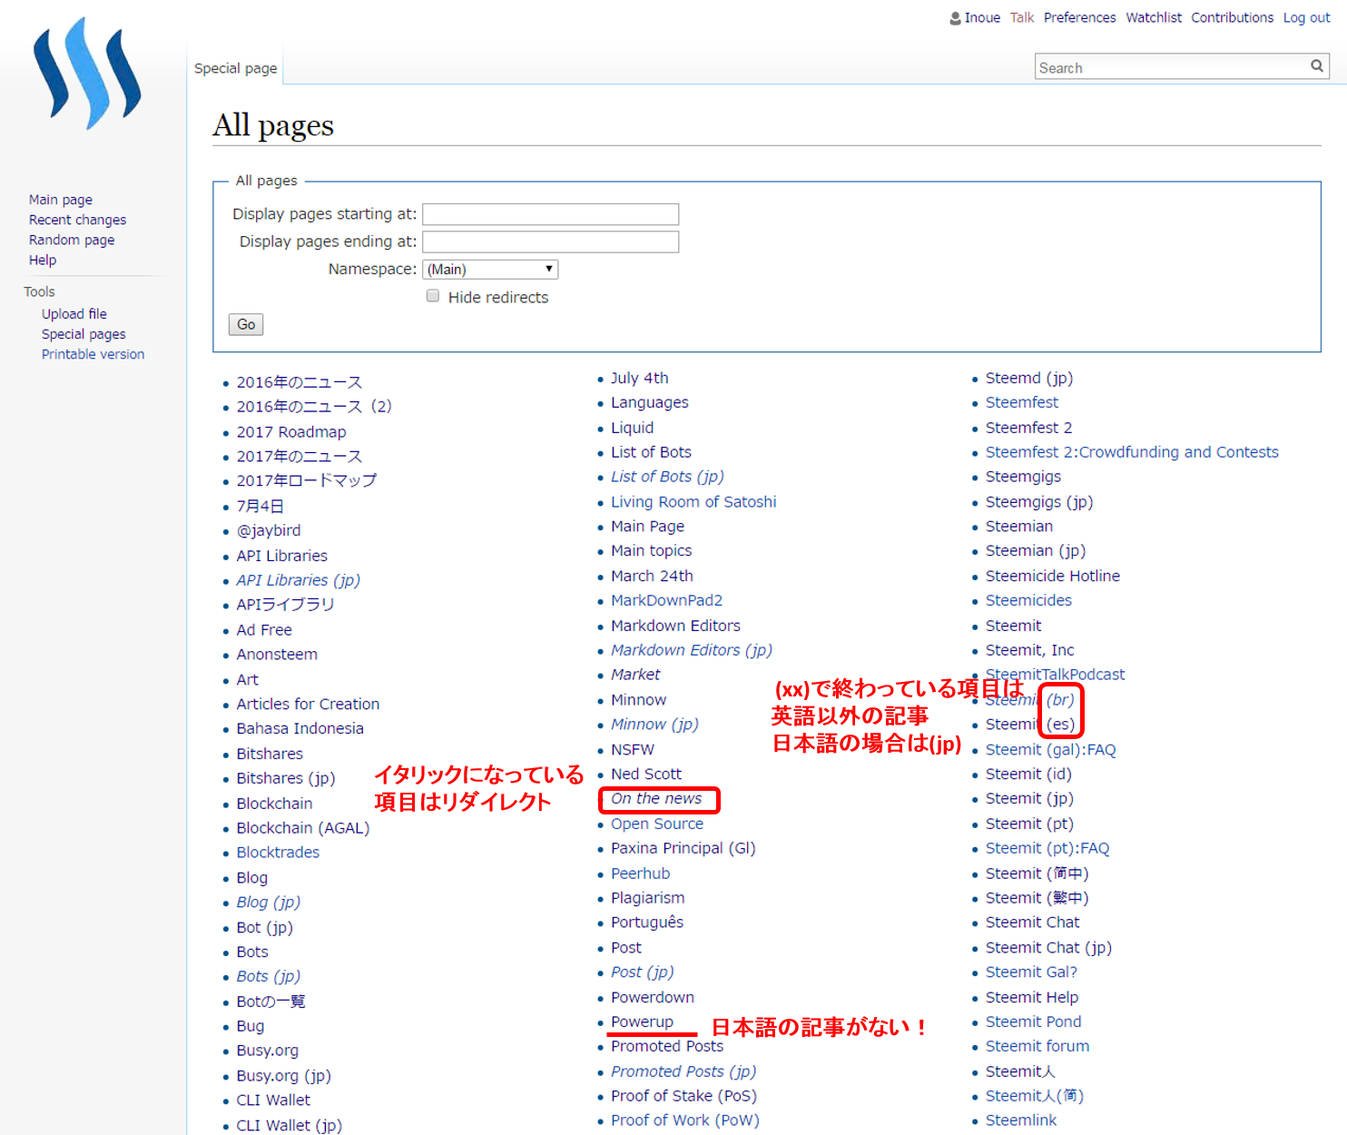Screen dimensions: 1347x1135
Task: Open Living Room of Satoshi
Action: tap(693, 502)
